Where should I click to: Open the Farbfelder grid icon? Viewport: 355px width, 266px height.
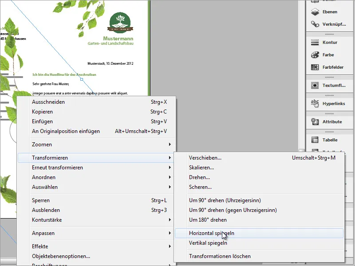315,67
